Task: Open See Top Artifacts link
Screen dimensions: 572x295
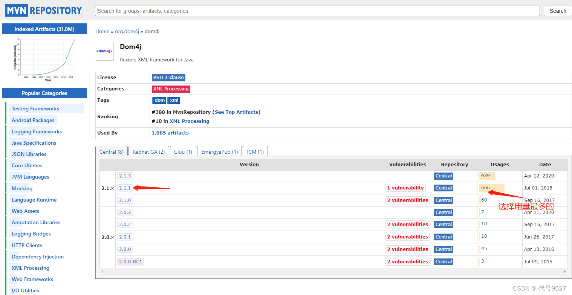Action: [237, 112]
